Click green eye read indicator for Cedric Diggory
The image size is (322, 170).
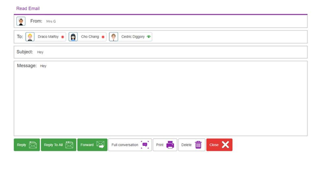point(149,37)
